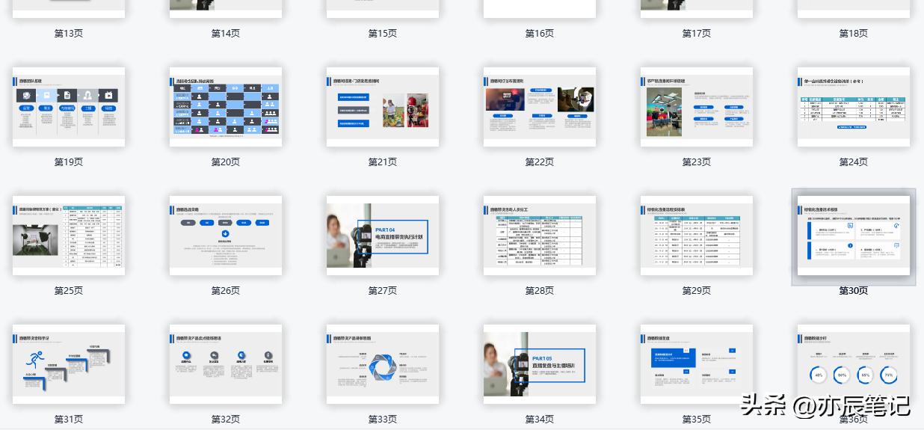924x430 pixels.
Task: Click the 第17页 page label
Action: [x=697, y=33]
